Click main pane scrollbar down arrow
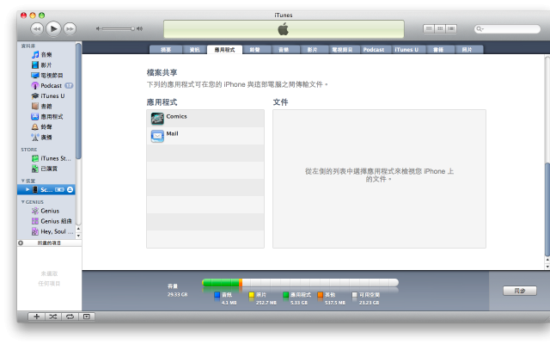 click(x=547, y=267)
